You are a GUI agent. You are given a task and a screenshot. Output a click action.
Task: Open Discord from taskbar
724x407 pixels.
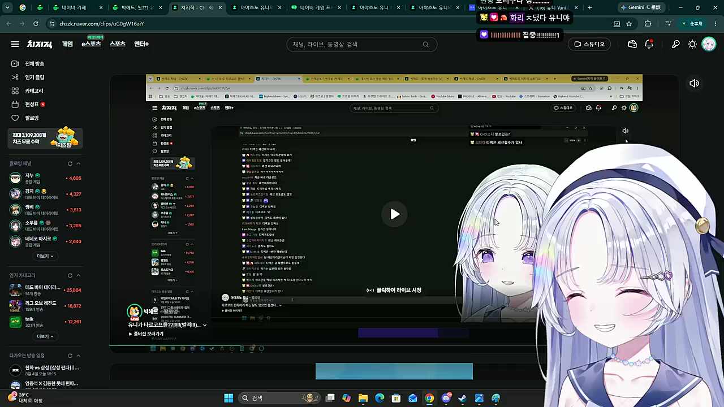[x=446, y=398]
